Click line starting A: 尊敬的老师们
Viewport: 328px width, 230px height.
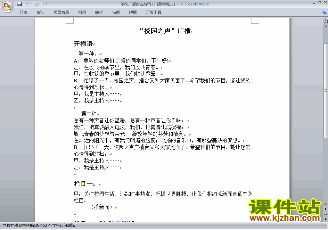(121, 61)
